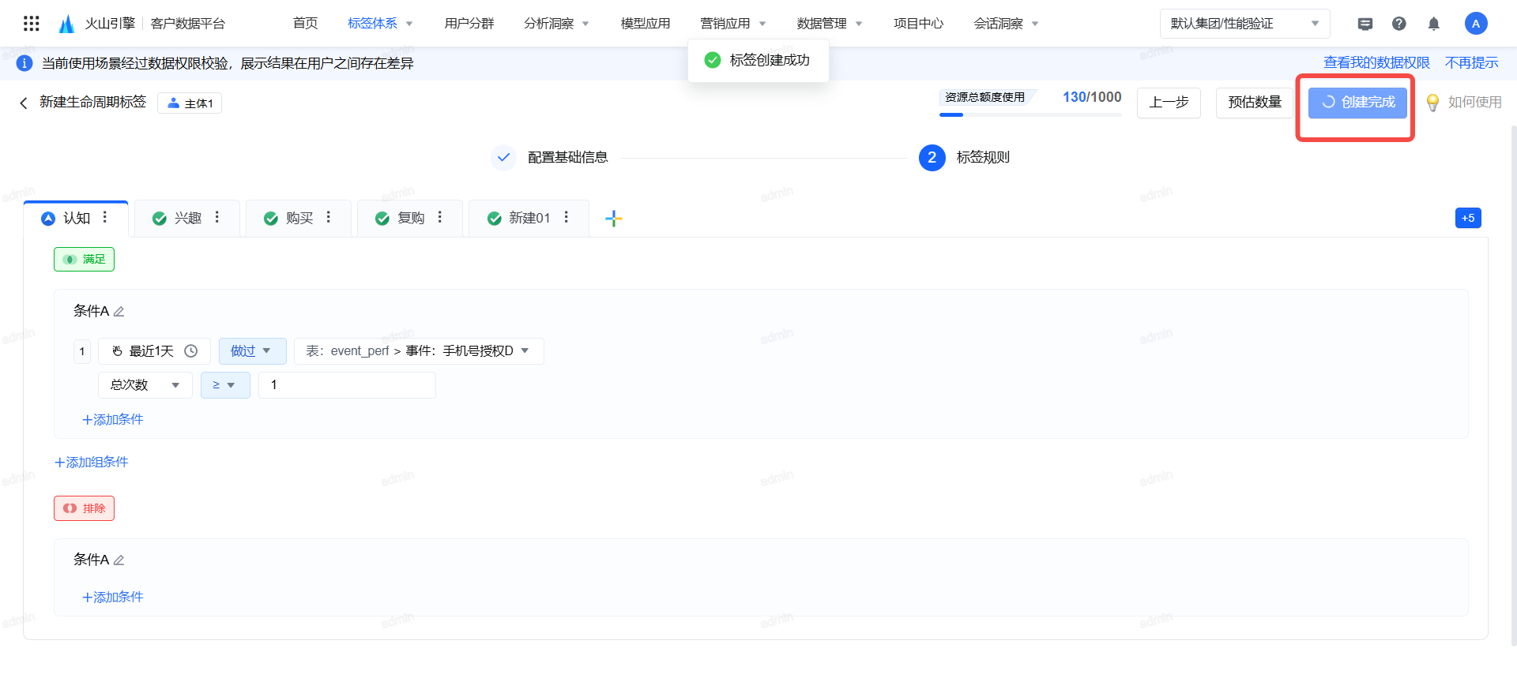This screenshot has width=1517, height=693.
Task: Click the 最近1天 time range field
Action: tap(154, 351)
